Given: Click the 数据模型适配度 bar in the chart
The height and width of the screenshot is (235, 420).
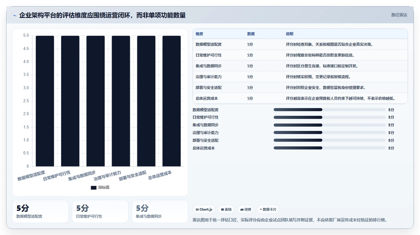Looking at the screenshot, I should coord(45,101).
